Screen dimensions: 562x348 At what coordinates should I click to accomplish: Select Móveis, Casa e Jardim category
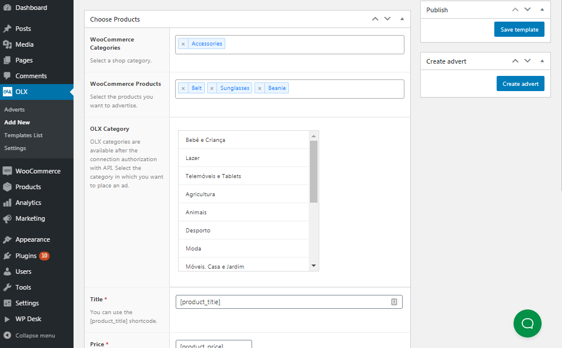tap(243, 265)
